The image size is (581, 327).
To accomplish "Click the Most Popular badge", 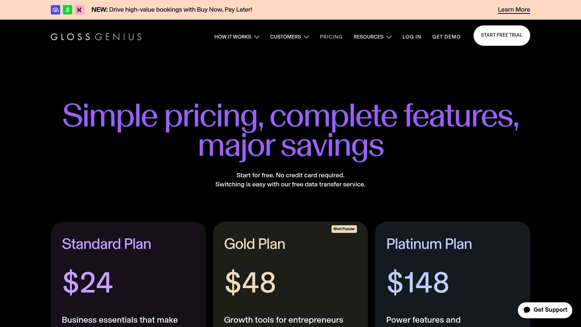I will (x=344, y=229).
